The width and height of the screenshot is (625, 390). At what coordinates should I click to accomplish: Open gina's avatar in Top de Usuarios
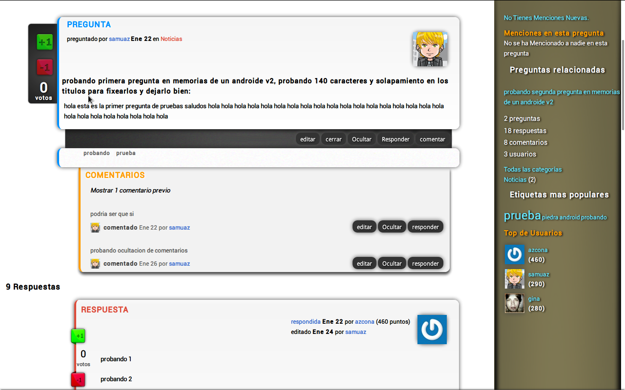(x=514, y=303)
